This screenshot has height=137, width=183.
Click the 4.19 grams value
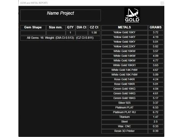coord(156,37)
